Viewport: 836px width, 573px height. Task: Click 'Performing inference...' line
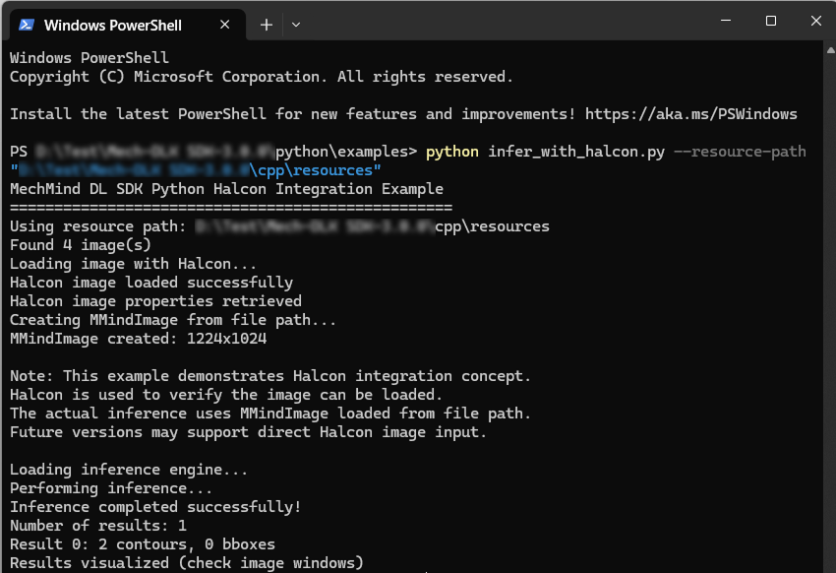(x=111, y=488)
